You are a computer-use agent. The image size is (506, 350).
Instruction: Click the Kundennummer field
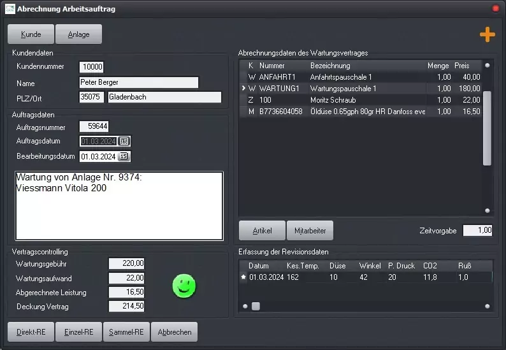(91, 67)
